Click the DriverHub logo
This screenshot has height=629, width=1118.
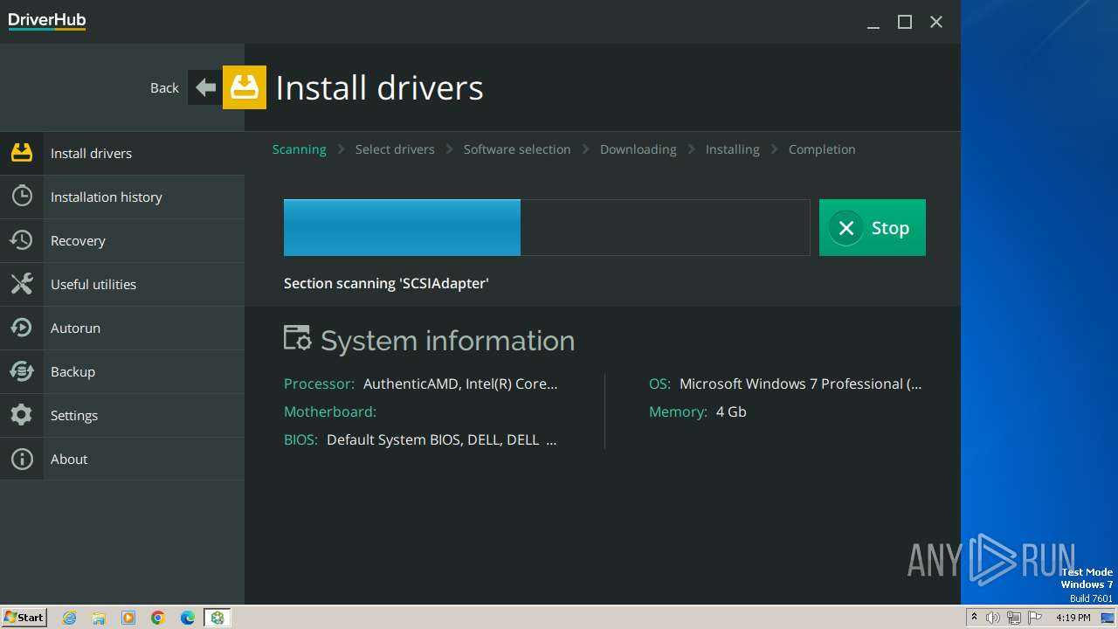coord(47,21)
